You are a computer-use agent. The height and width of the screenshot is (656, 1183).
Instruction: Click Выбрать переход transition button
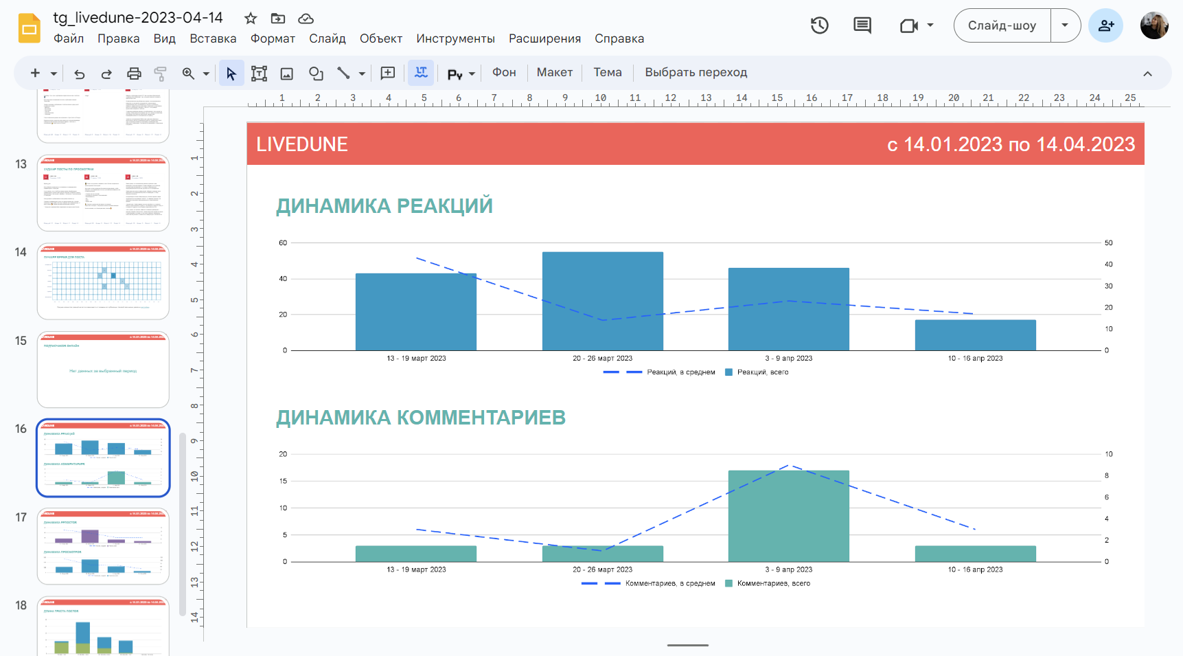tap(696, 72)
